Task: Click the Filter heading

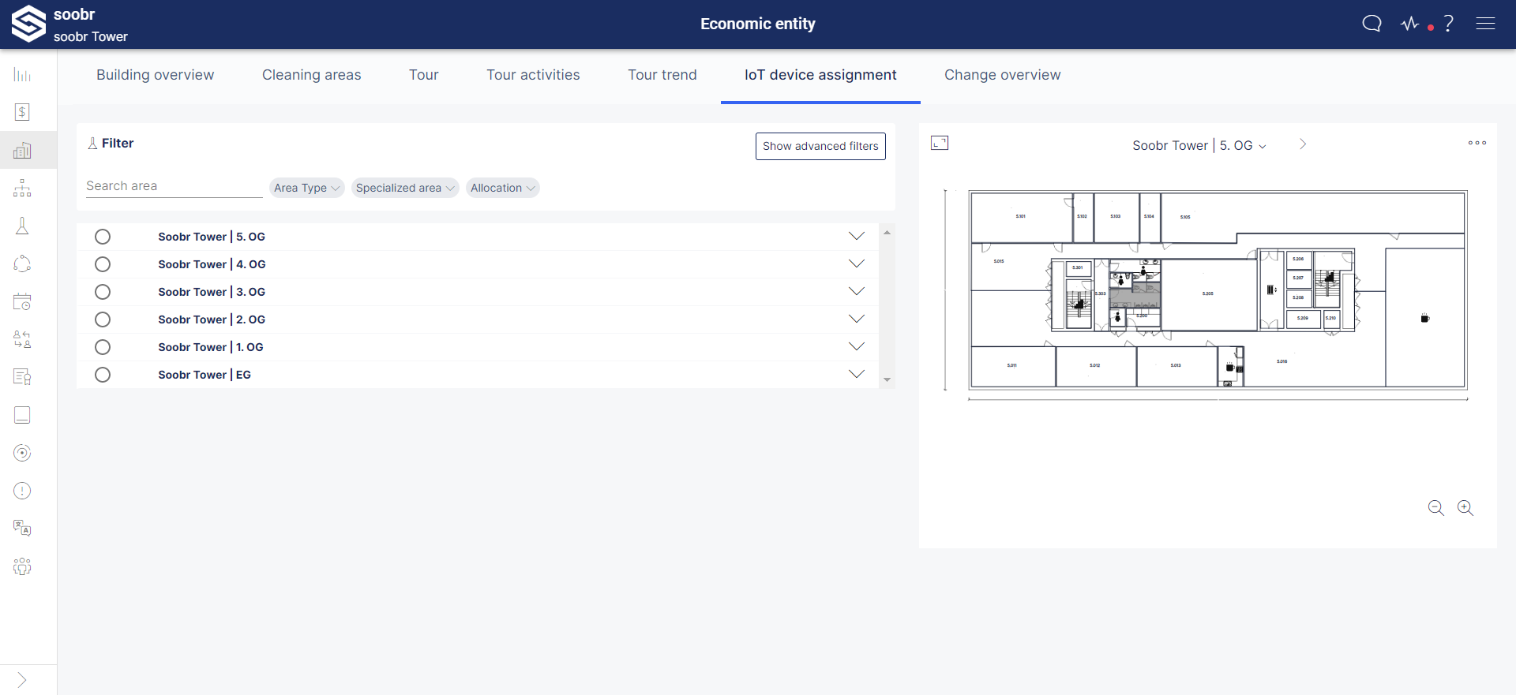Action: point(118,143)
